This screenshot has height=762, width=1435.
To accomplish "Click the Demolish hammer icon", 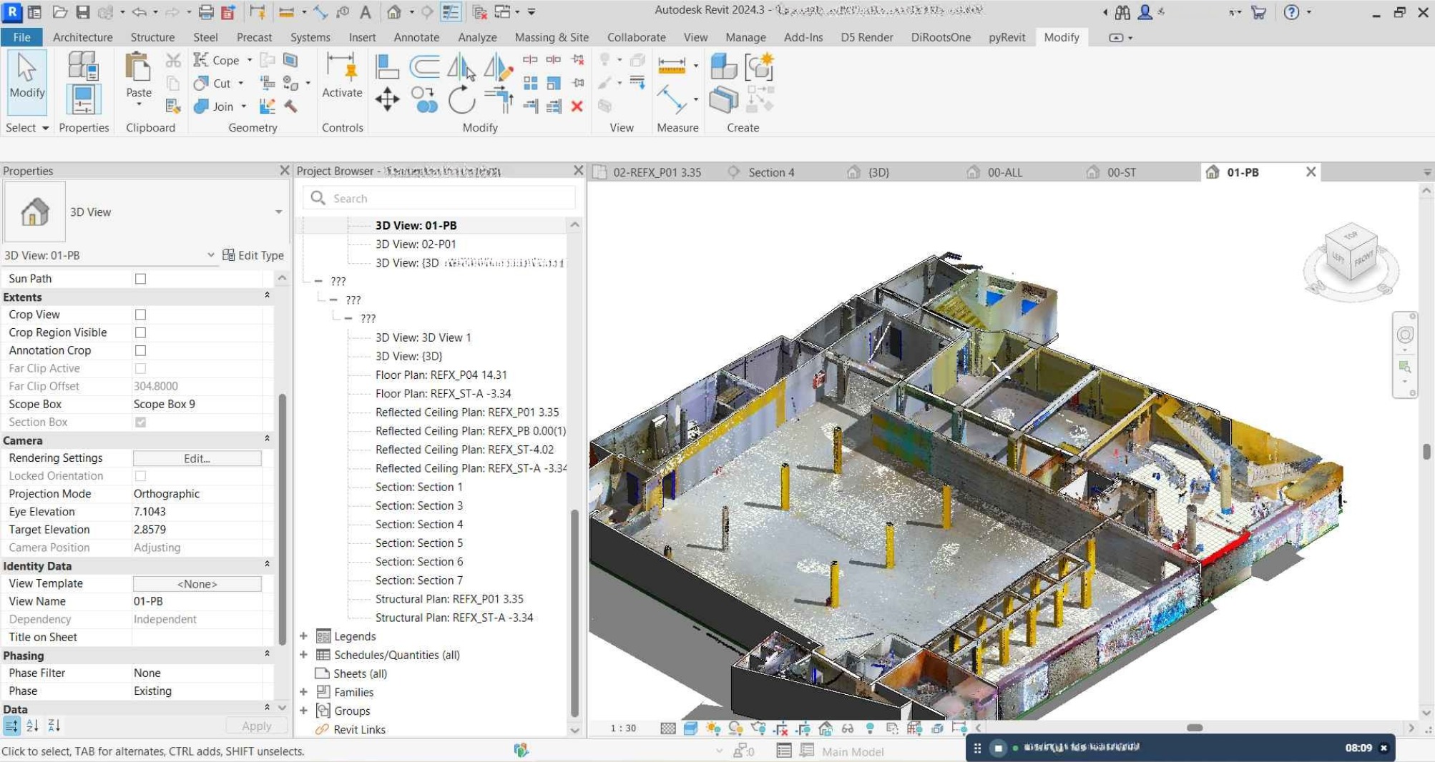I will pyautogui.click(x=290, y=106).
